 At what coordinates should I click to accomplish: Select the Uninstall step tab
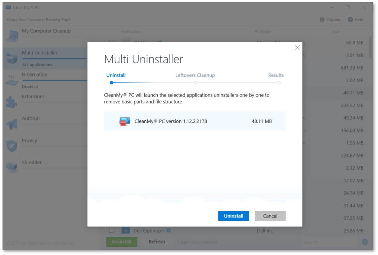[116, 75]
